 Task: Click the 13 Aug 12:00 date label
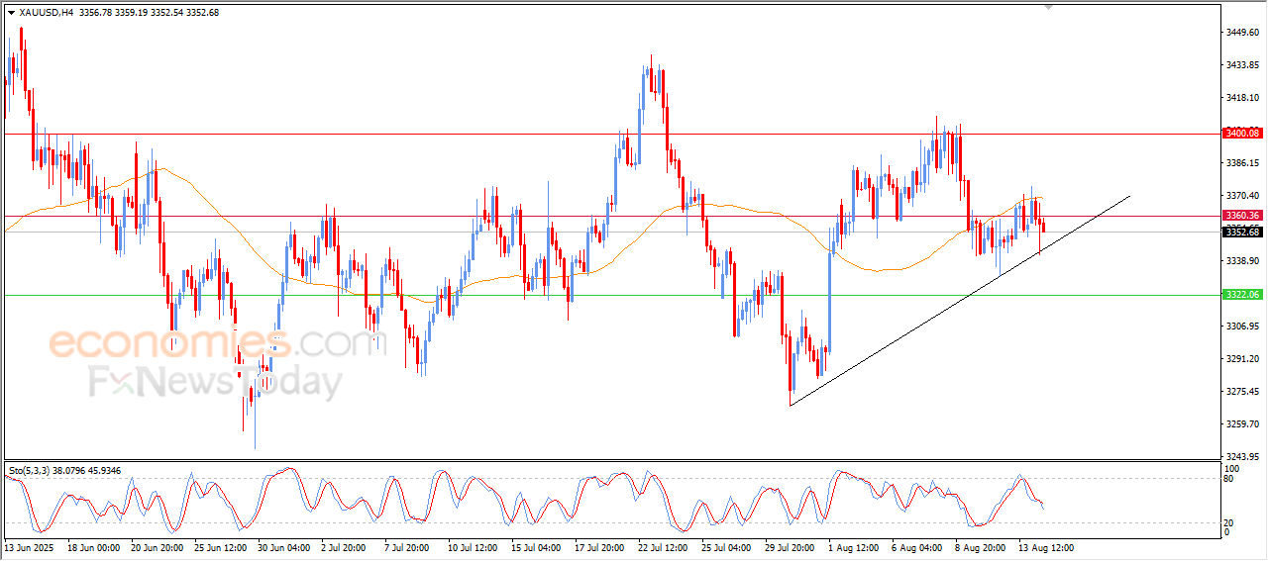(x=1047, y=547)
